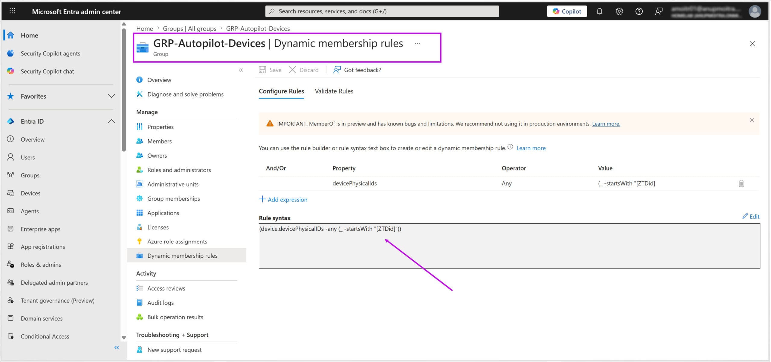Collapse the Favorites section chevron

(x=111, y=96)
